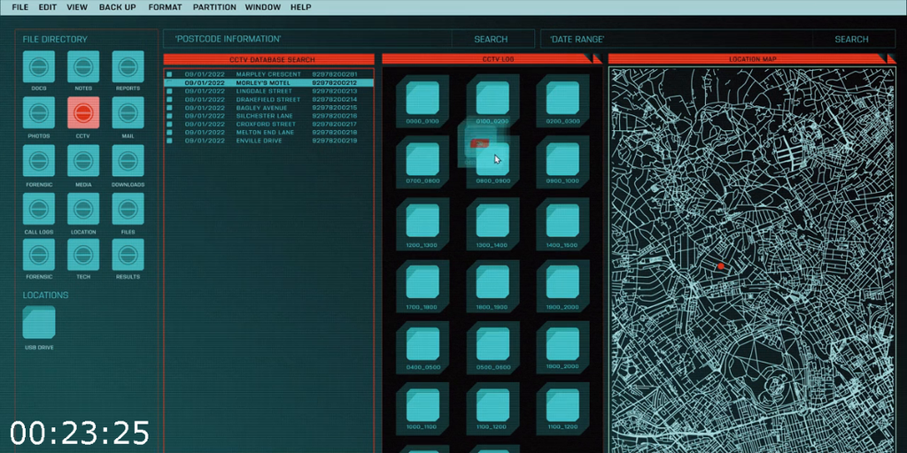Open the NOTES folder icon
This screenshot has width=907, height=453.
tap(83, 66)
